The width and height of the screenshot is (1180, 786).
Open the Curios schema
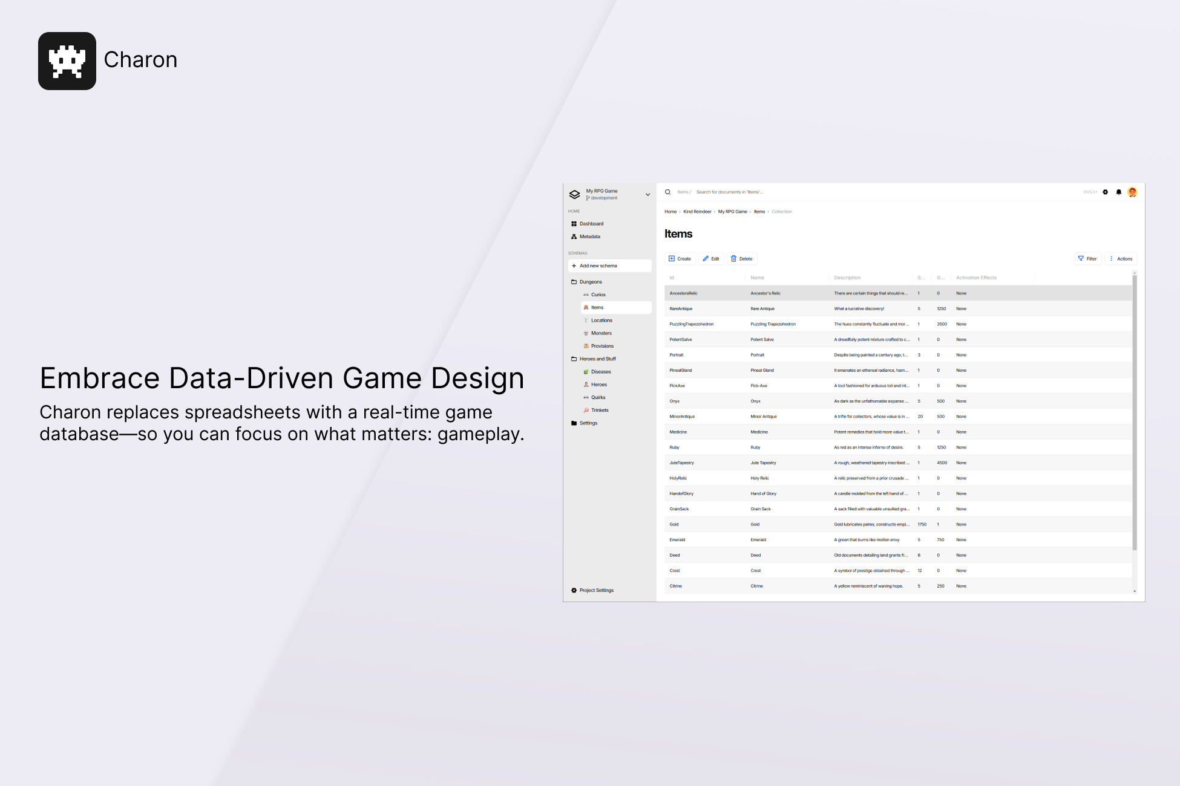[598, 294]
